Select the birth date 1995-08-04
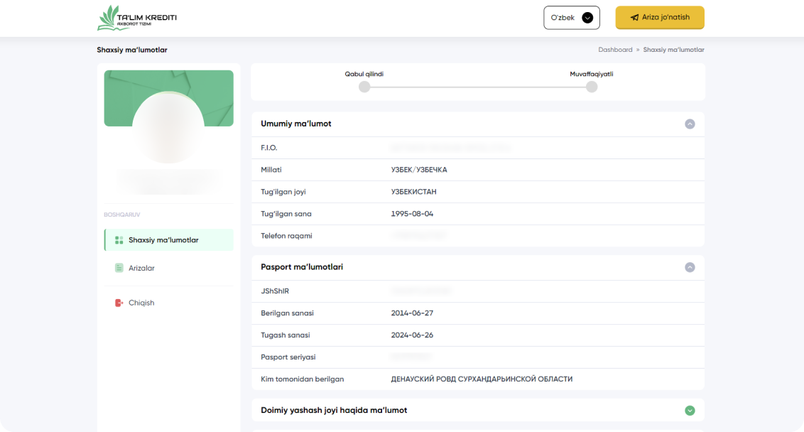 point(412,214)
